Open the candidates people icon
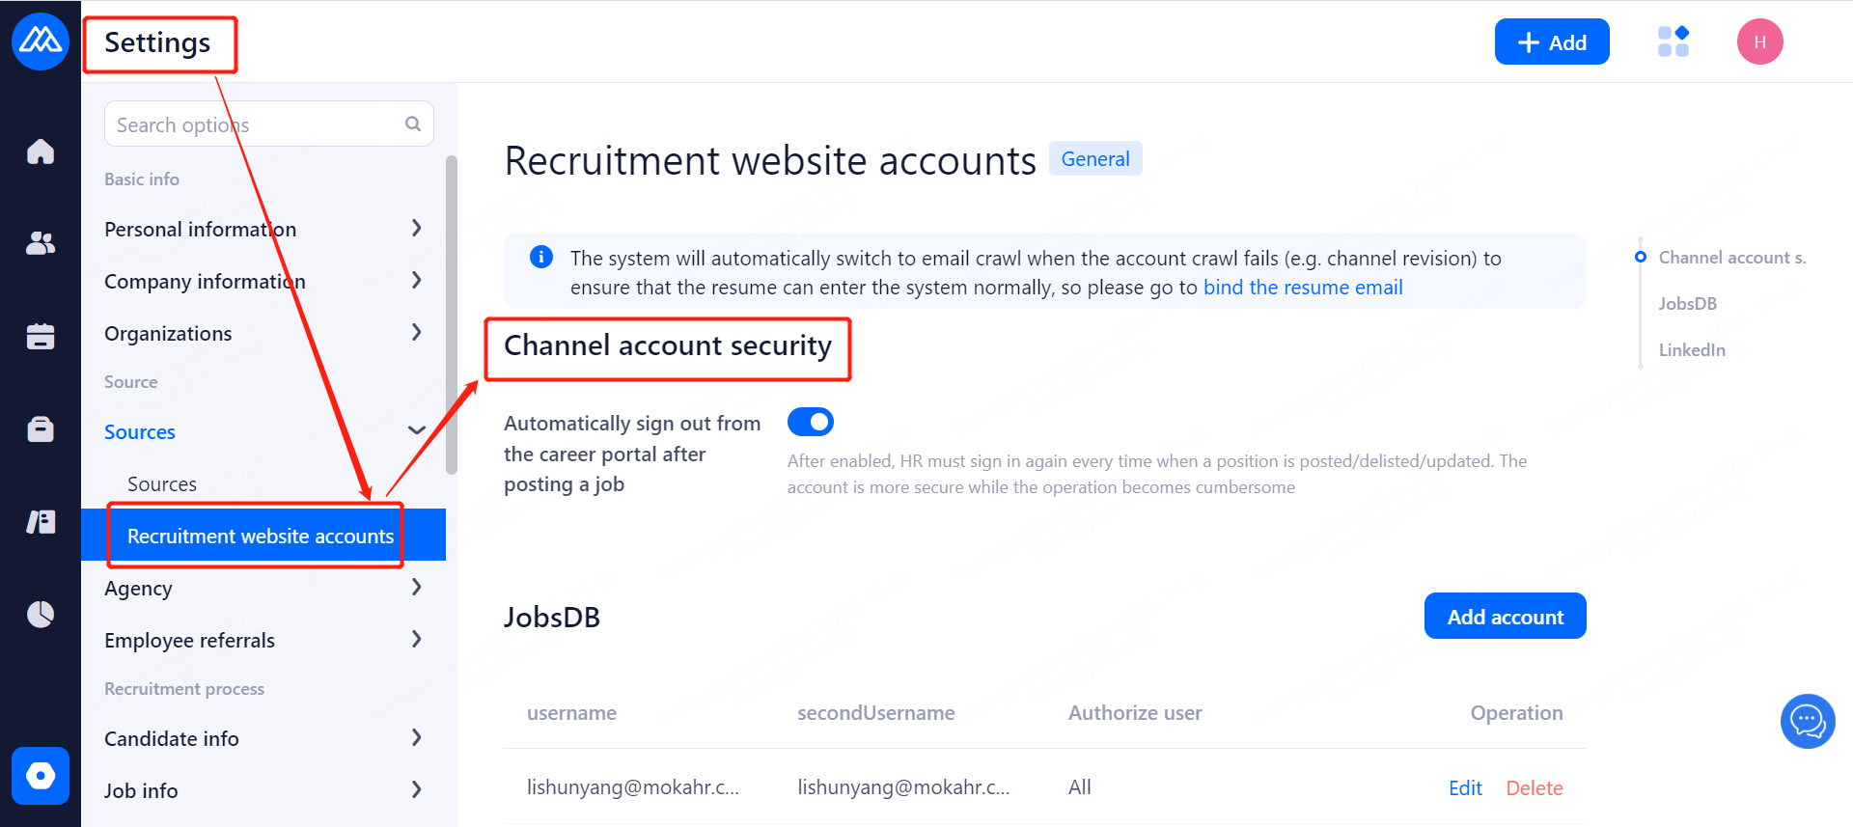1853x827 pixels. click(41, 243)
